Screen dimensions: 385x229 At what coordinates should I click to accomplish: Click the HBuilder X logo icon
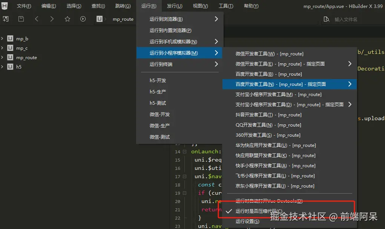tap(5, 6)
